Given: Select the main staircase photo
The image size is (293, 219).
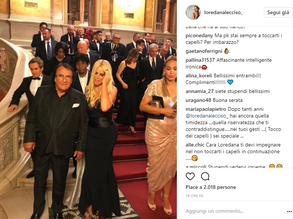Looking at the screenshot, I should tap(88, 109).
